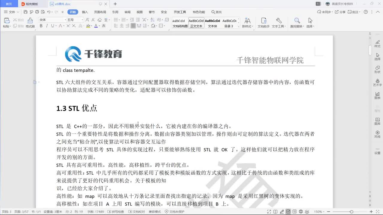Open the Gallery (图库) sidebar panel

[377, 121]
